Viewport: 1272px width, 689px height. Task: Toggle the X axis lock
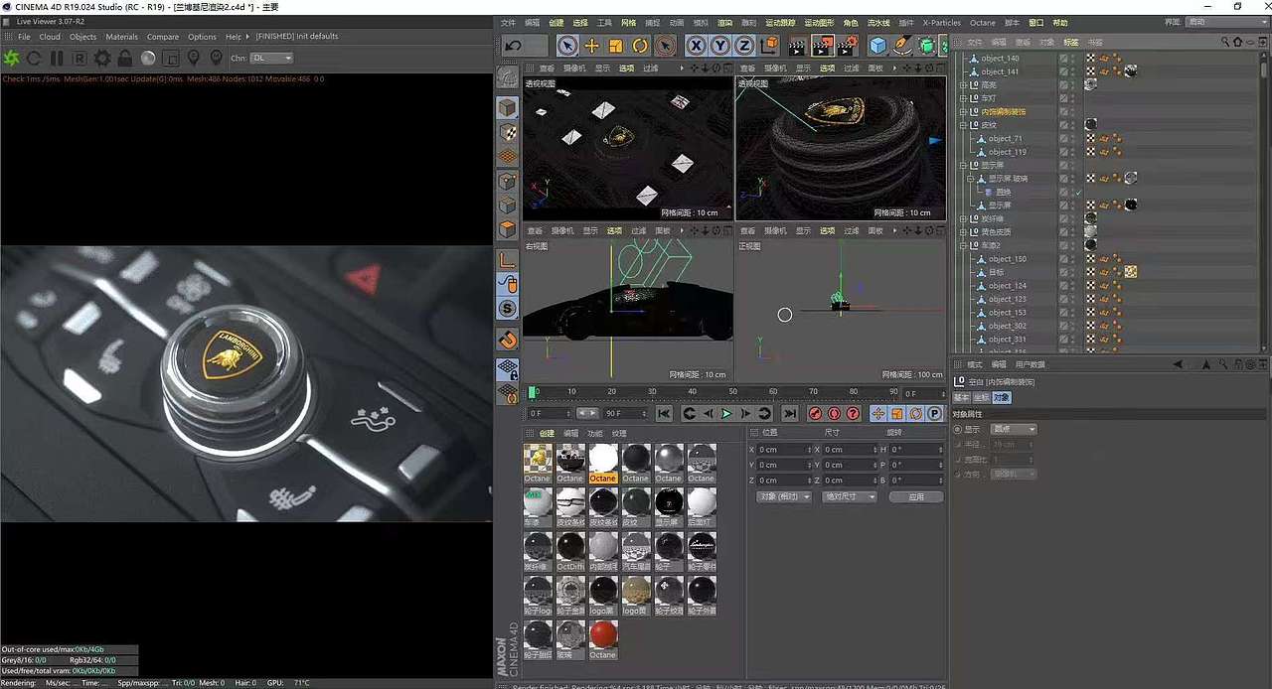pyautogui.click(x=697, y=46)
